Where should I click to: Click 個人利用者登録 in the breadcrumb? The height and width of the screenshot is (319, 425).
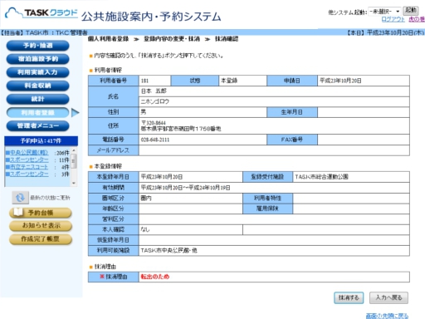click(x=108, y=39)
